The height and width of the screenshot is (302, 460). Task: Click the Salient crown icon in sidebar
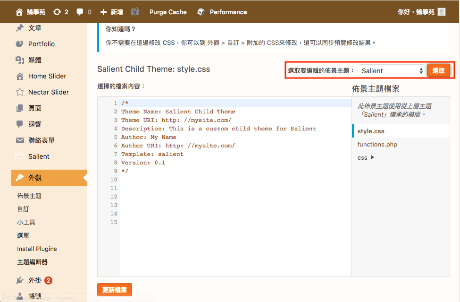[19, 156]
